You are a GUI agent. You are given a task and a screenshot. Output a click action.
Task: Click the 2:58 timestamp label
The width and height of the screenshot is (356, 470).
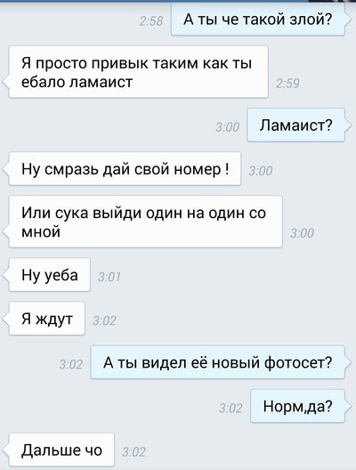(151, 21)
